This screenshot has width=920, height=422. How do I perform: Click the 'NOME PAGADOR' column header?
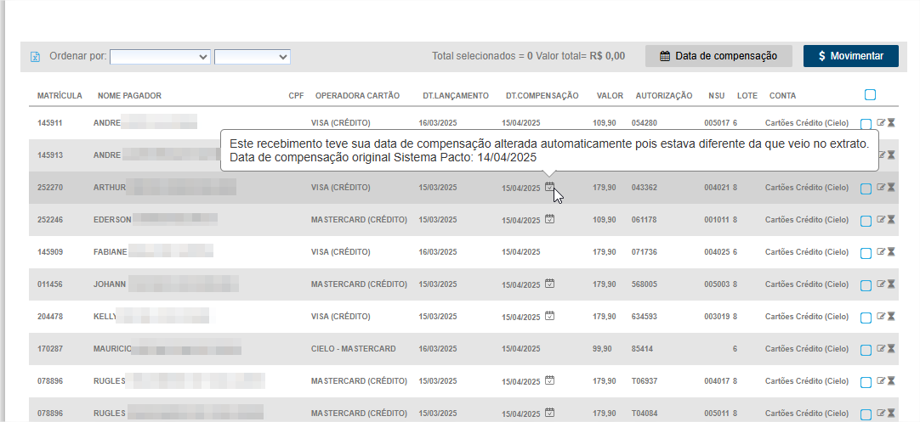129,96
